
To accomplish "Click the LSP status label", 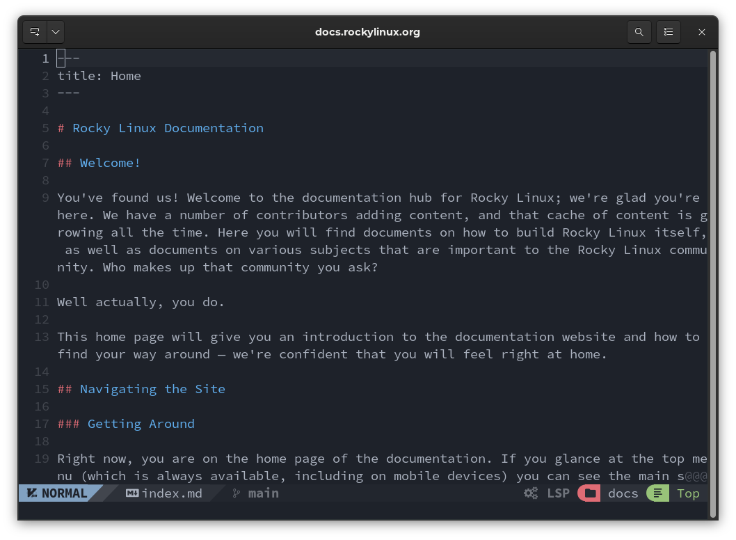I will pos(558,493).
